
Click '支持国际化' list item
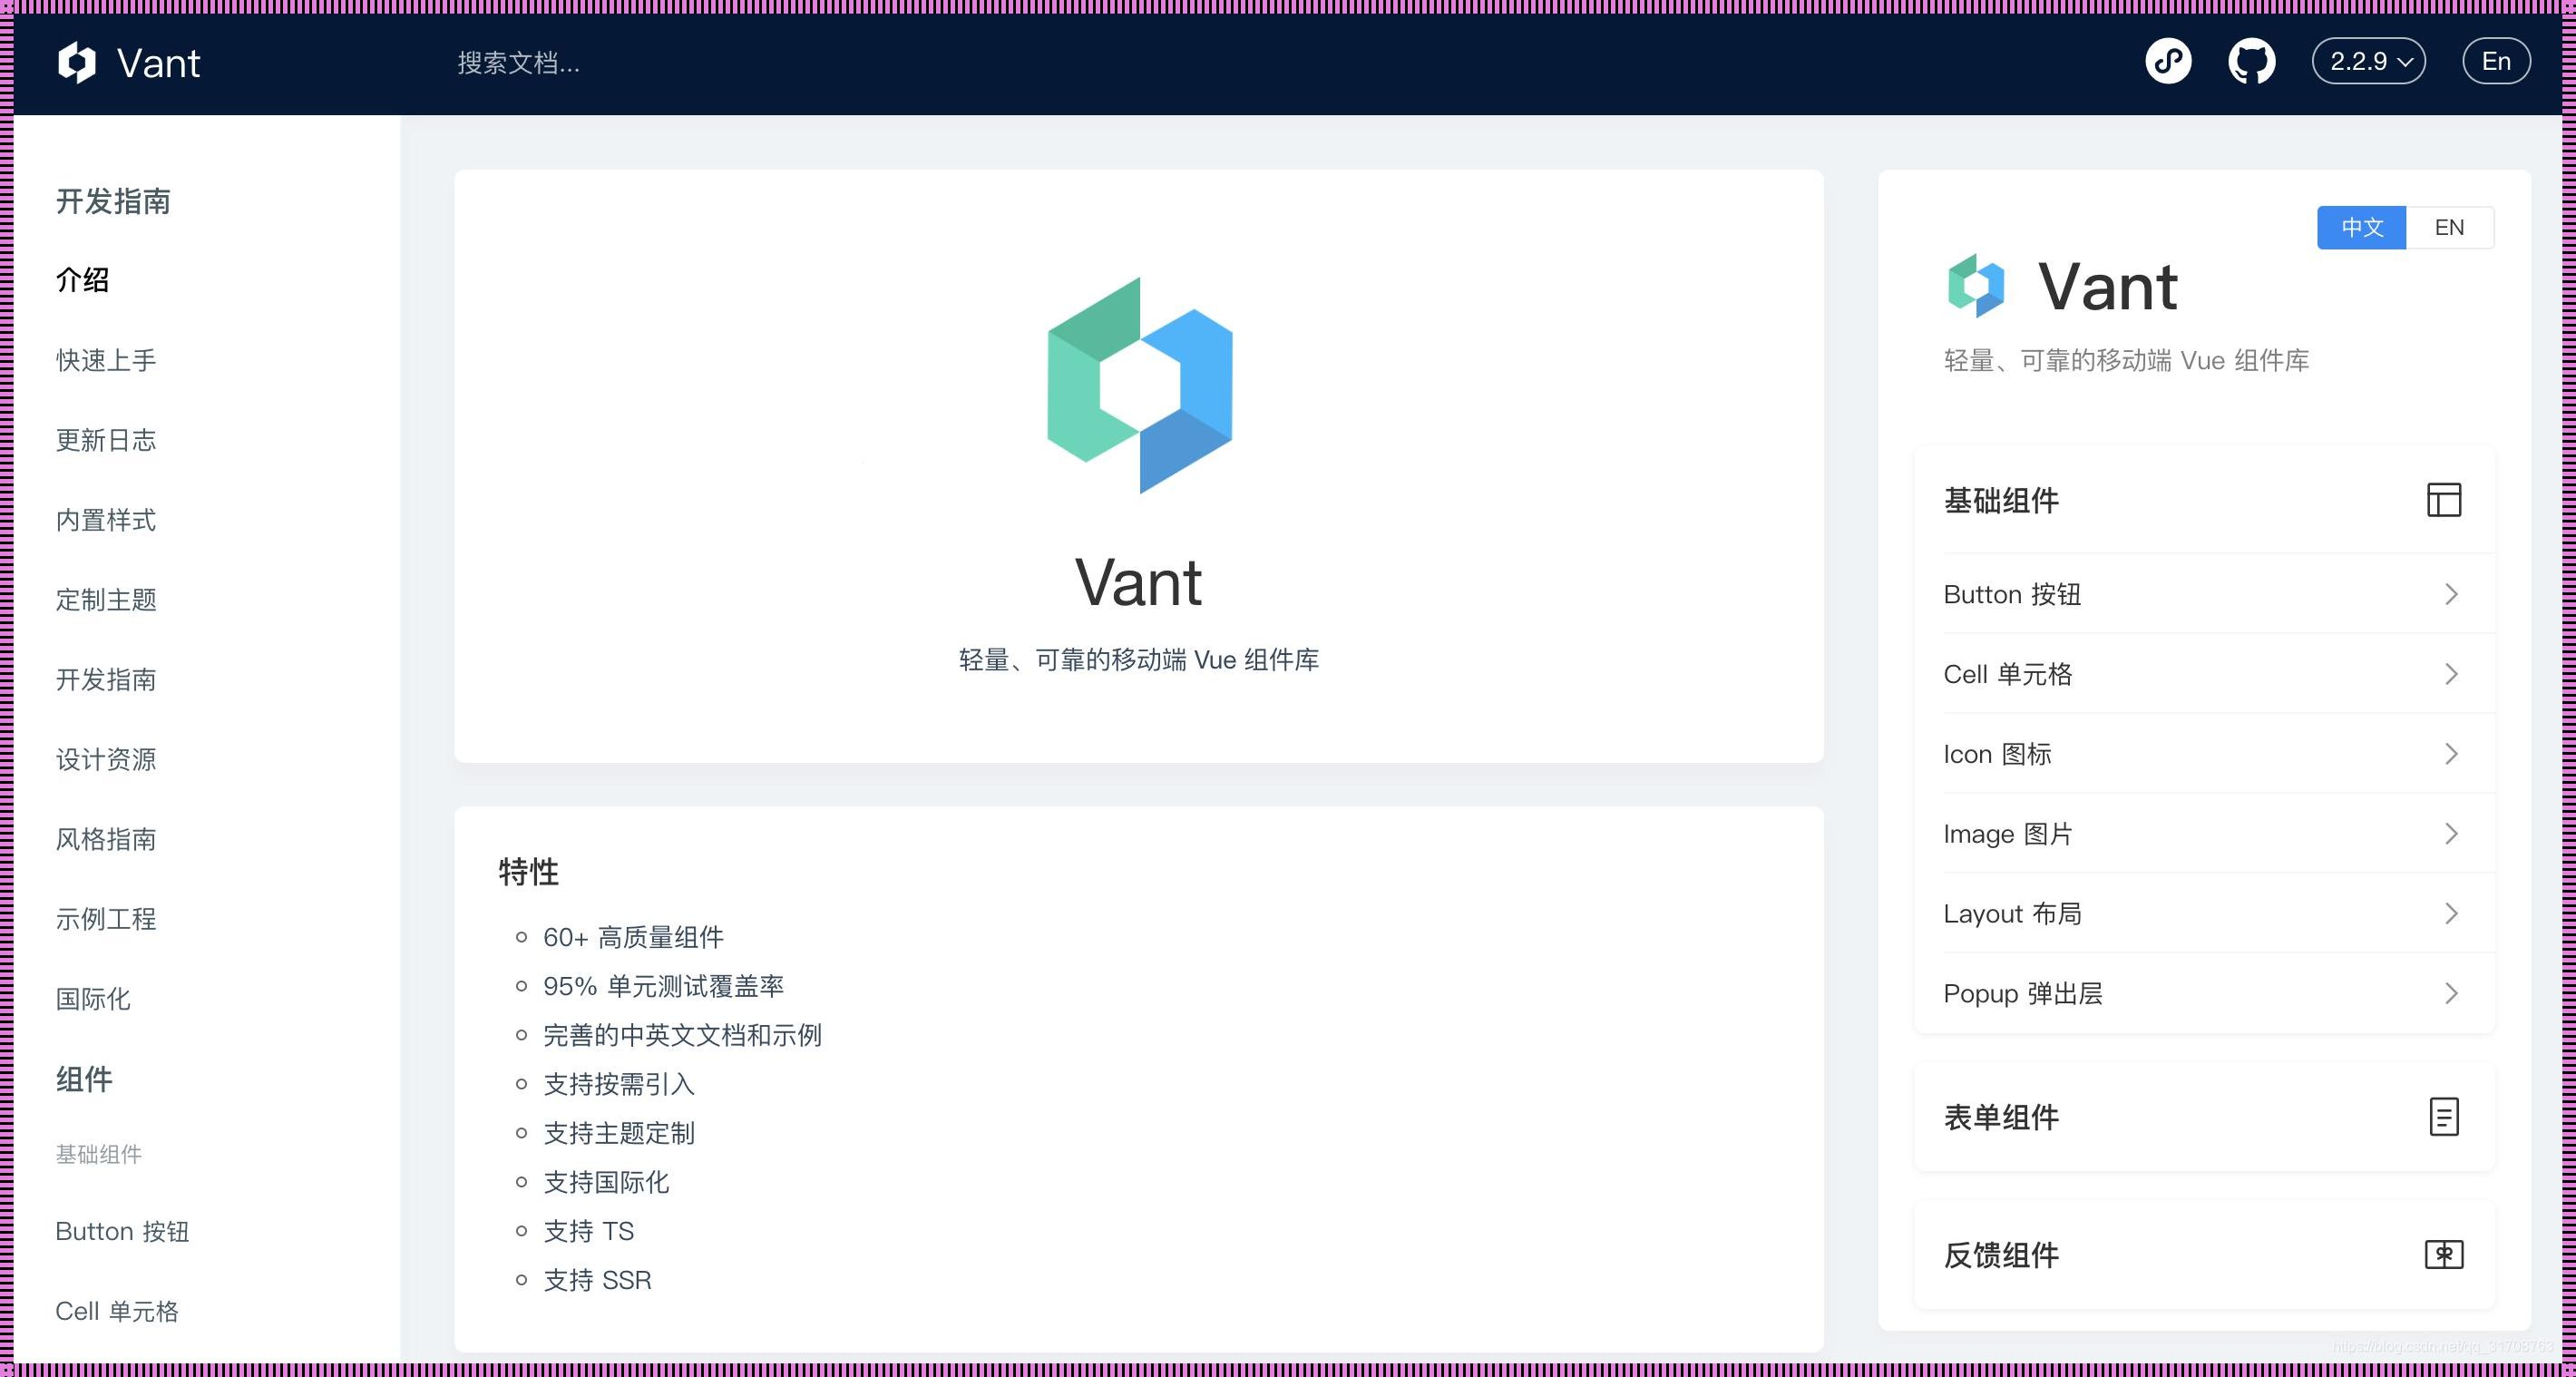606,1183
